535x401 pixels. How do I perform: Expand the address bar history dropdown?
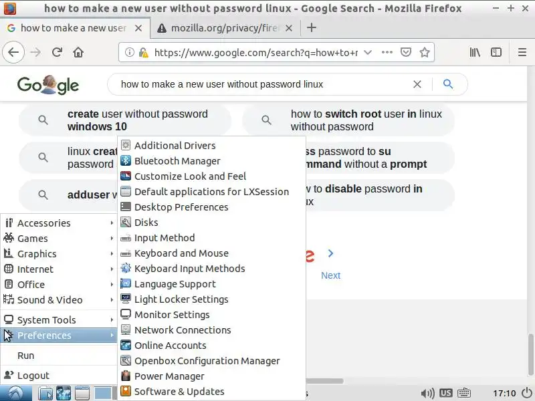pyautogui.click(x=367, y=52)
